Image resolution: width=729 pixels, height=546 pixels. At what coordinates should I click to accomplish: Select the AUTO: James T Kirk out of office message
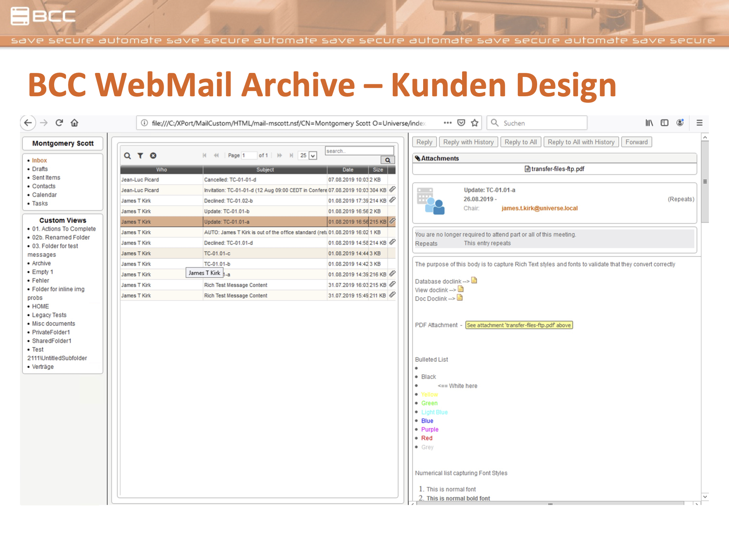tap(258, 232)
